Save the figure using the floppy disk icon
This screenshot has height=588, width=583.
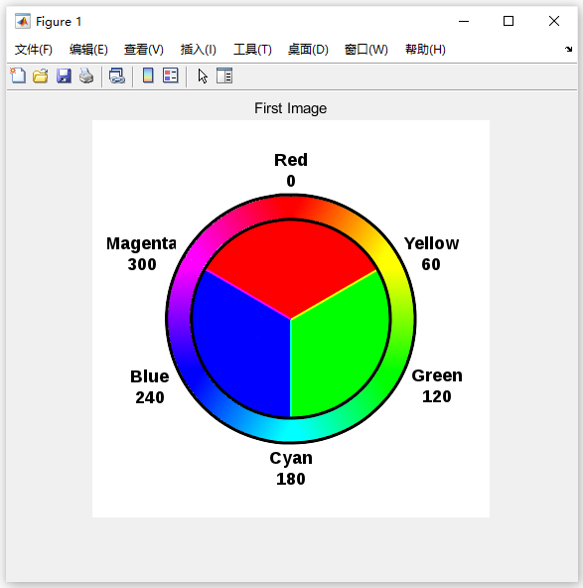[64, 75]
